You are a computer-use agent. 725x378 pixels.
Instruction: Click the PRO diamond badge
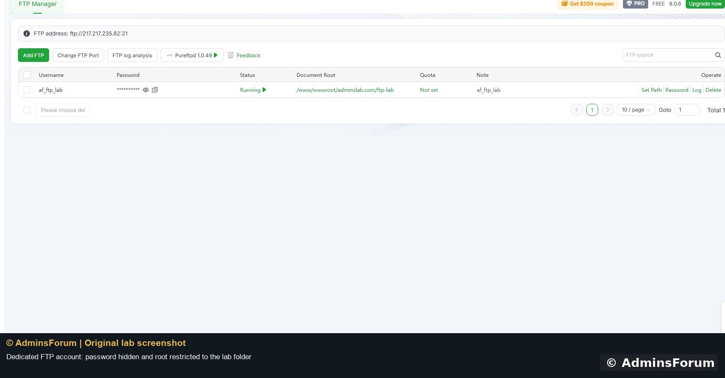[635, 4]
